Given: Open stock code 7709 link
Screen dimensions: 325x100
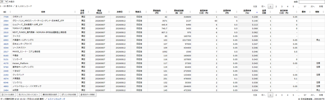Looking at the screenshot, I should coord(6,17).
